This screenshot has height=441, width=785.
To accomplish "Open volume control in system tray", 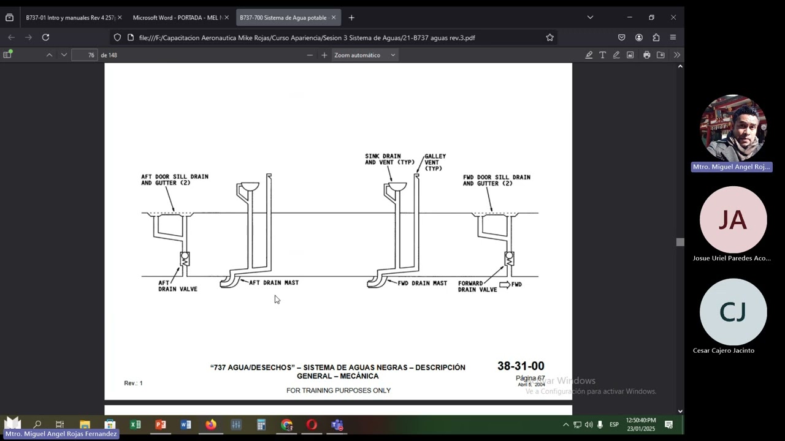I will 589,424.
